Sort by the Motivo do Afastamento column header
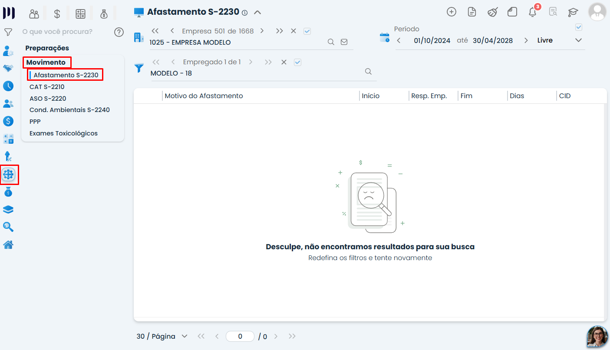 tap(204, 96)
